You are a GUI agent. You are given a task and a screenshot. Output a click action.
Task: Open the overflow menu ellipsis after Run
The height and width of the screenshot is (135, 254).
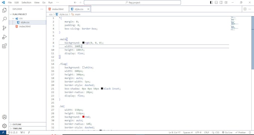pyautogui.click(x=58, y=3)
